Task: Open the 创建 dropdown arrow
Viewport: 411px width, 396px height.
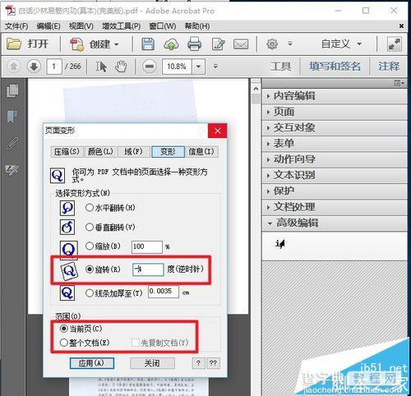Action: tap(117, 44)
